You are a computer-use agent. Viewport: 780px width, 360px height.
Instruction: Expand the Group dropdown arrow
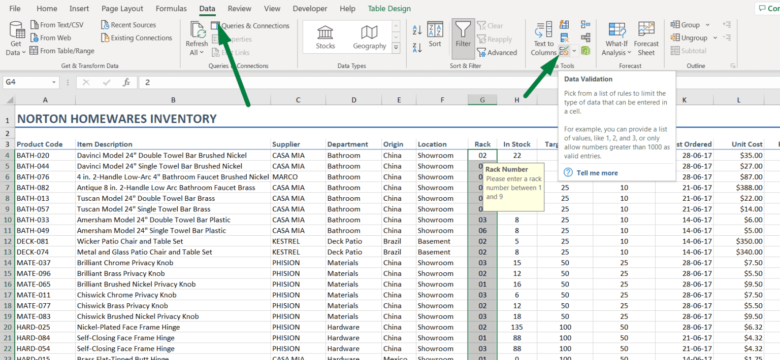pos(707,25)
